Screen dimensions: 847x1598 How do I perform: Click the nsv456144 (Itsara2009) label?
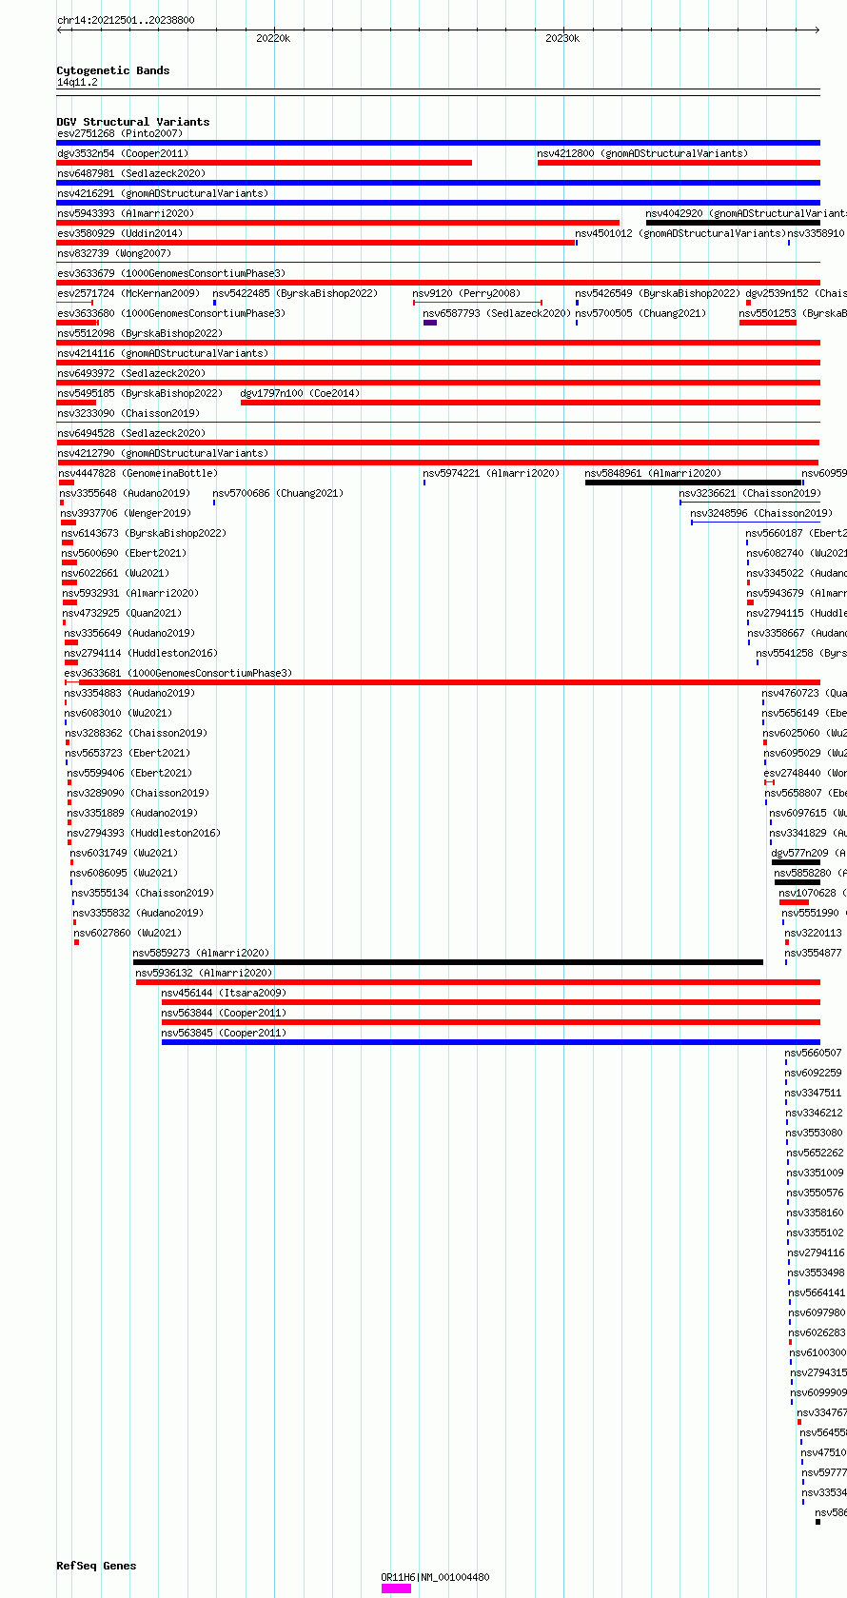[224, 993]
